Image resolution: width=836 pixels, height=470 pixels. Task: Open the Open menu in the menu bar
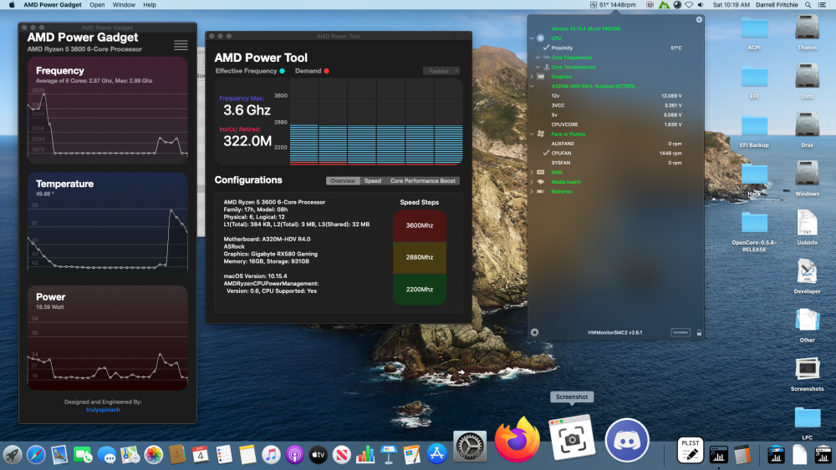tap(97, 5)
